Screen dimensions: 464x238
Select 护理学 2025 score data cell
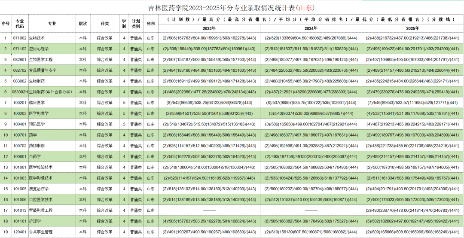pyautogui.click(x=412, y=221)
